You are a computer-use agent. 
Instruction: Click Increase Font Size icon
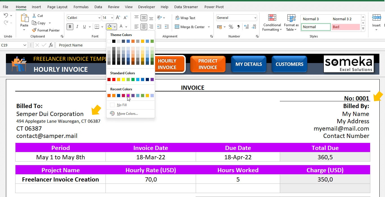tap(118, 18)
